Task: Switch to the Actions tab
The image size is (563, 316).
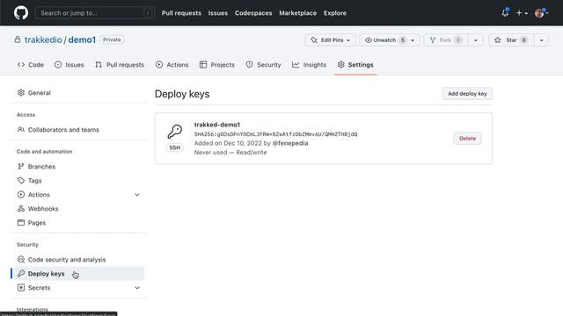Action: click(172, 65)
